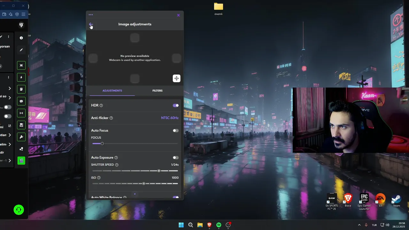Open the Steam desktop shortcut
The image size is (409, 230).
(396, 201)
